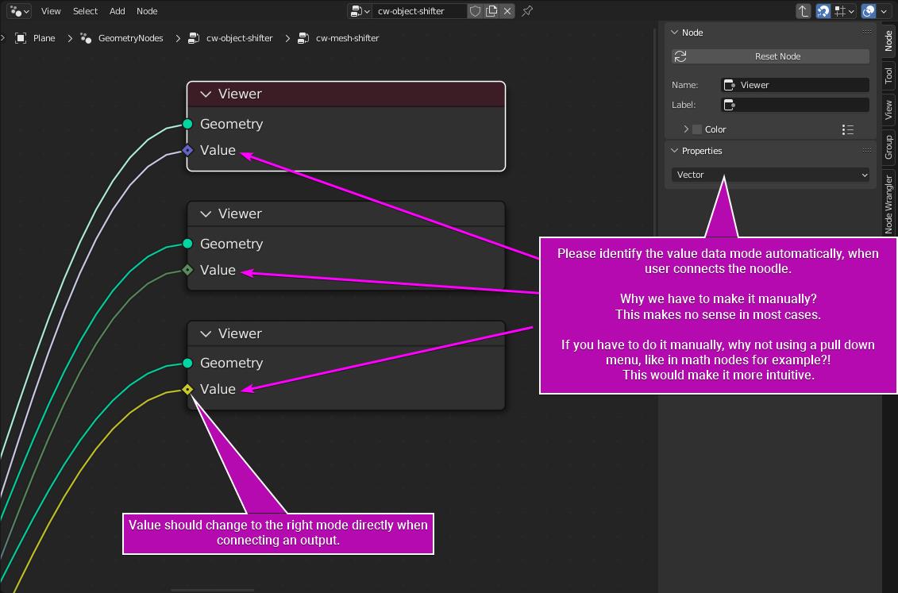
Task: Edit the node Name field containing Viewer
Action: point(795,85)
